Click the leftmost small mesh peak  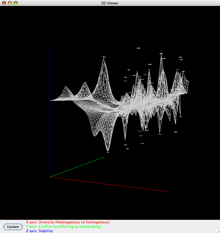66,88
